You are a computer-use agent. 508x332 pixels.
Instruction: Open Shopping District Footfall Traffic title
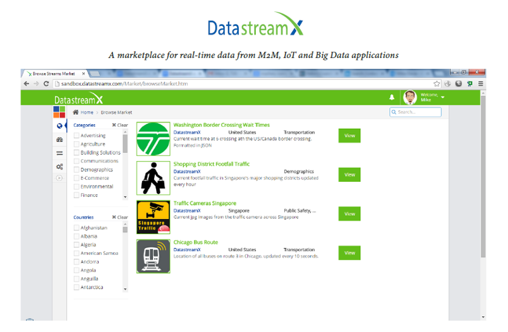point(211,164)
